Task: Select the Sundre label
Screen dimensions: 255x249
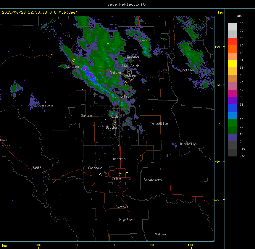Action: click(86, 116)
